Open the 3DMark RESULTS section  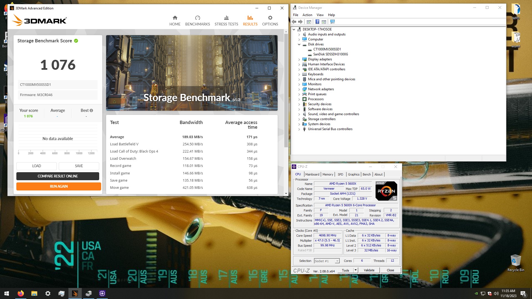[250, 21]
